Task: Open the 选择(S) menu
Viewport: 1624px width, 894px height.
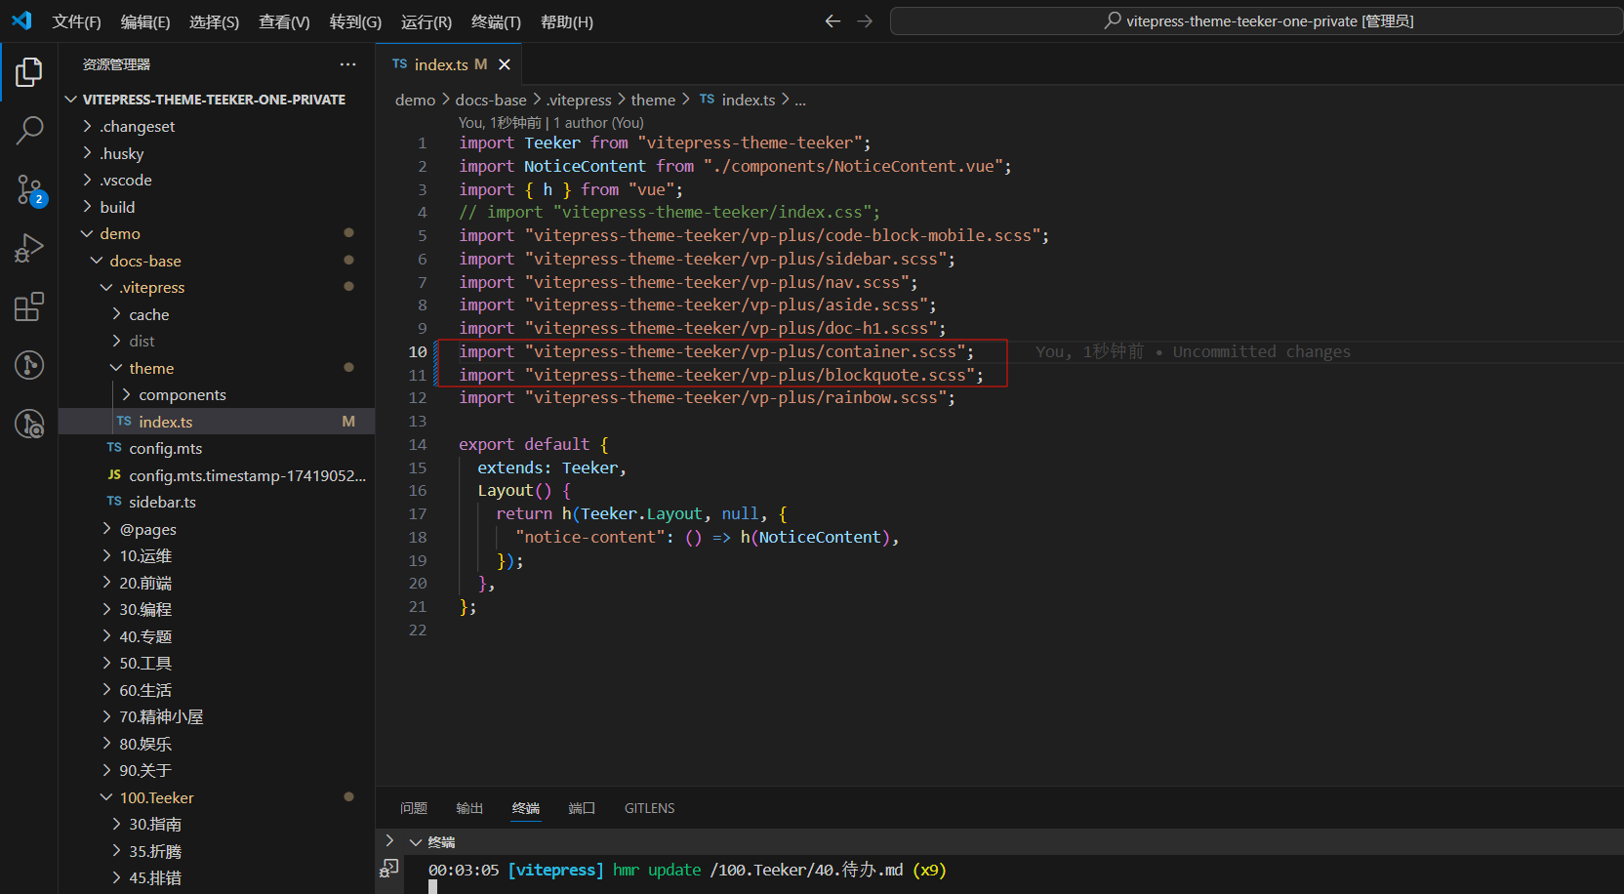Action: (x=214, y=21)
